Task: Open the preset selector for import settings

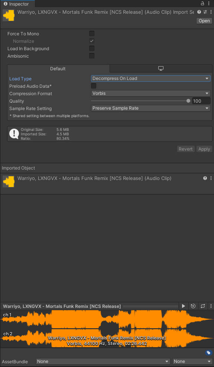Action: [x=205, y=12]
